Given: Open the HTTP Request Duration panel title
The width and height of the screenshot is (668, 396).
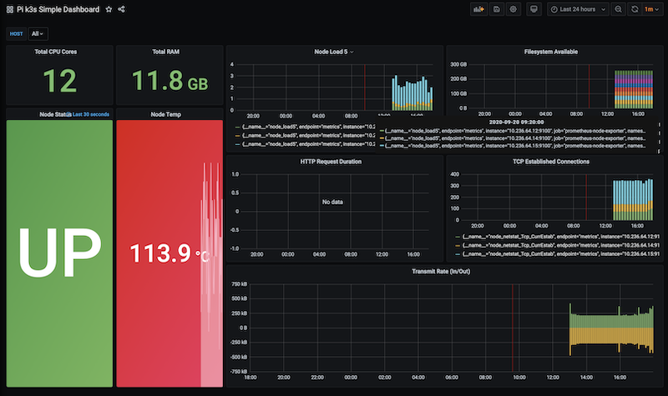Looking at the screenshot, I should coord(331,162).
